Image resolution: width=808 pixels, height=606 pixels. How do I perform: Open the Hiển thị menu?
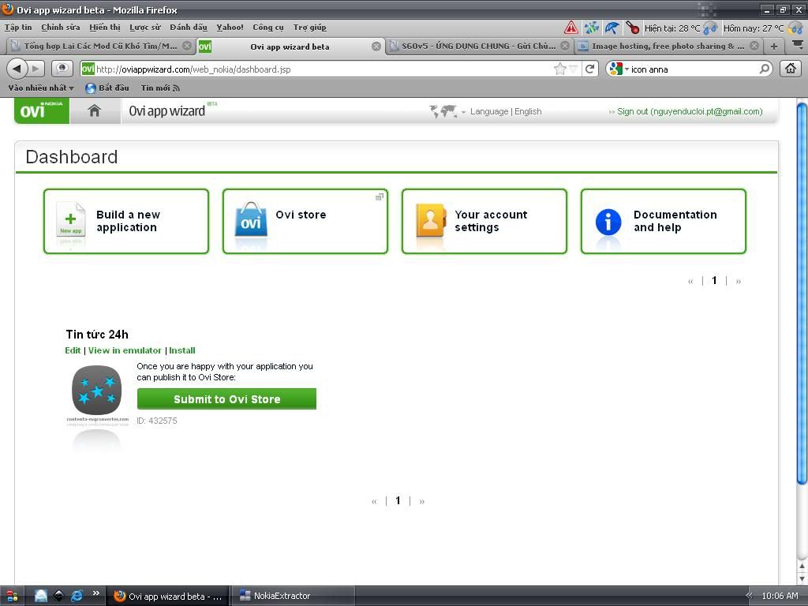[x=105, y=28]
